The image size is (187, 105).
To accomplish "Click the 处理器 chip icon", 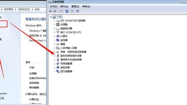I will coord(58,24).
